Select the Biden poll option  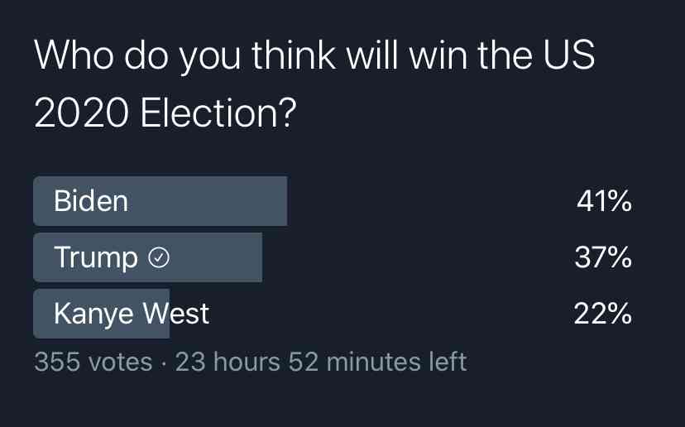(333, 201)
